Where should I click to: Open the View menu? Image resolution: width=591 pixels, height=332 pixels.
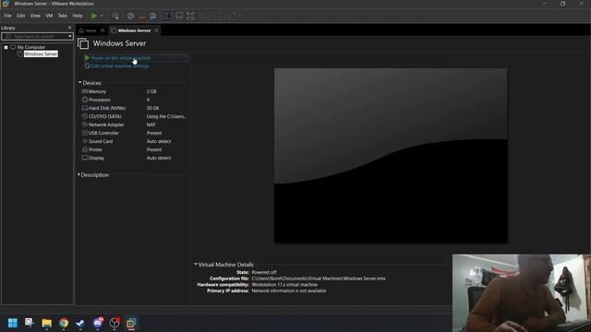35,16
